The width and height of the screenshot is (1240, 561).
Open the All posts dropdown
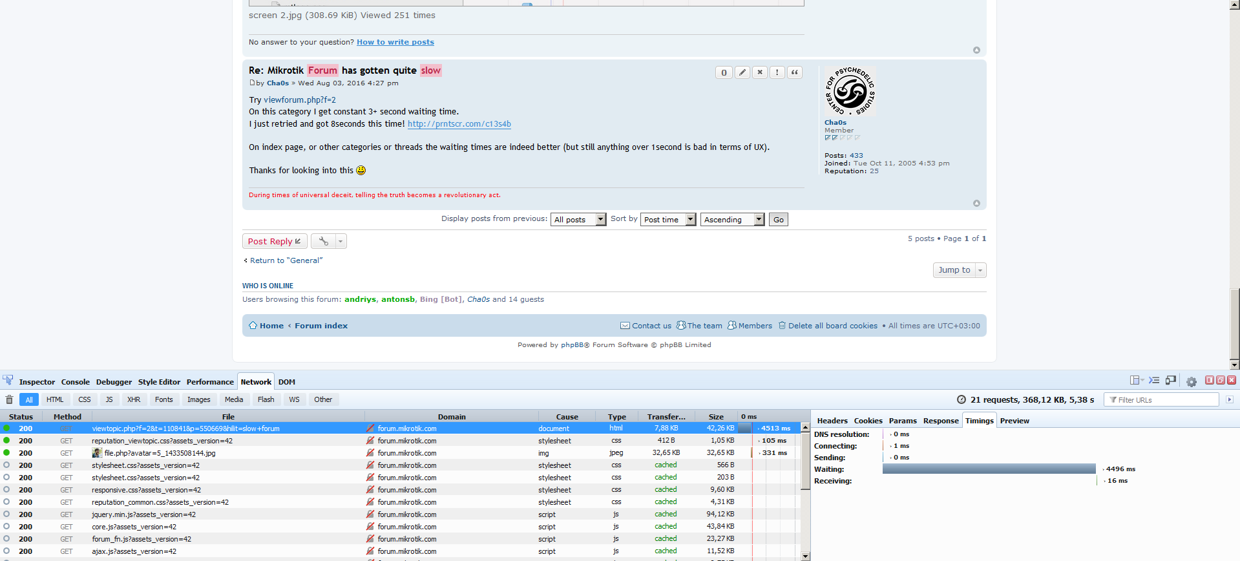(x=578, y=220)
